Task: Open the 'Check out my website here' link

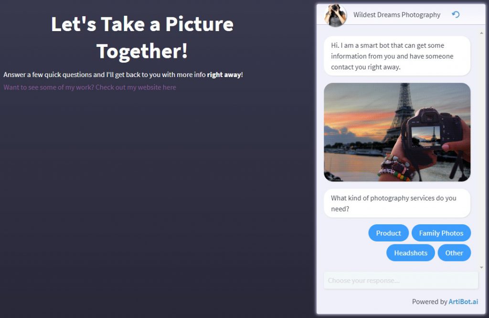Action: [x=136, y=87]
